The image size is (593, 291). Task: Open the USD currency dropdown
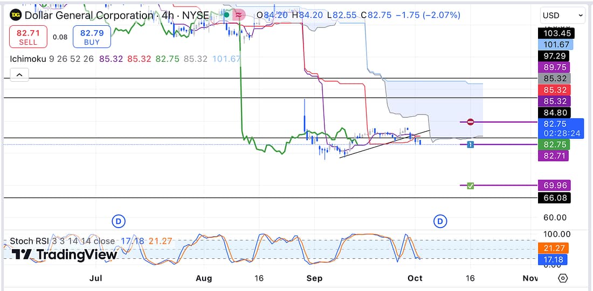[x=563, y=16]
